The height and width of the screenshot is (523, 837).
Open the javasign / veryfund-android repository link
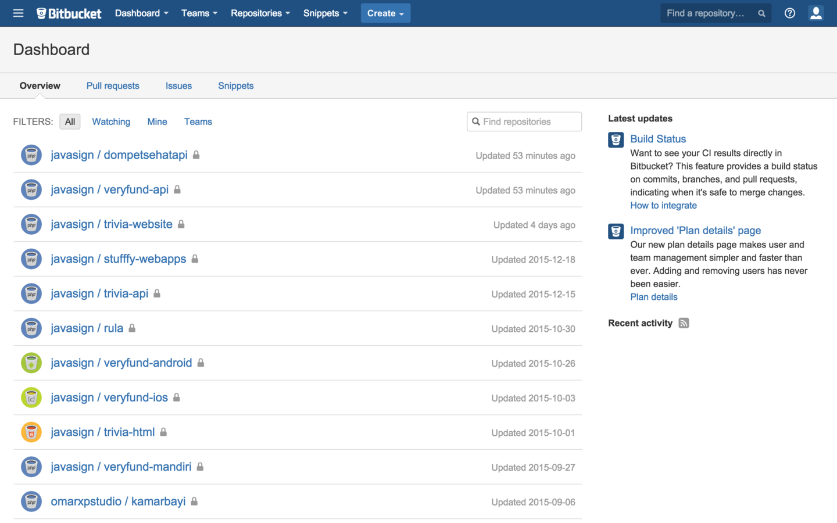[121, 363]
